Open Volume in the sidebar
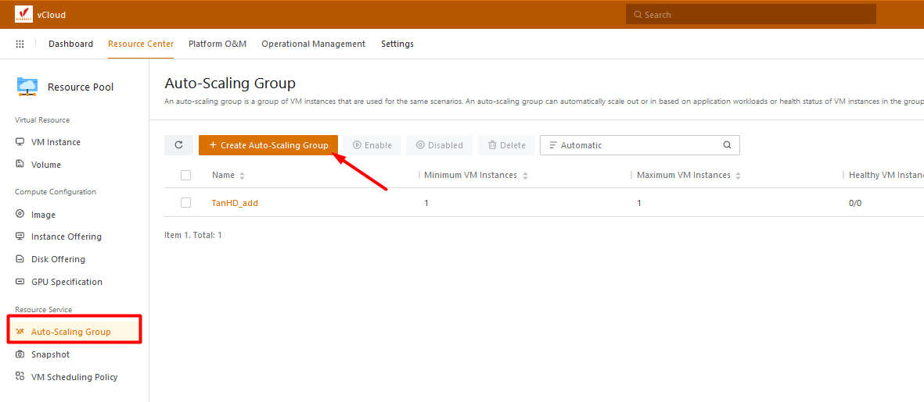924x402 pixels. click(46, 165)
